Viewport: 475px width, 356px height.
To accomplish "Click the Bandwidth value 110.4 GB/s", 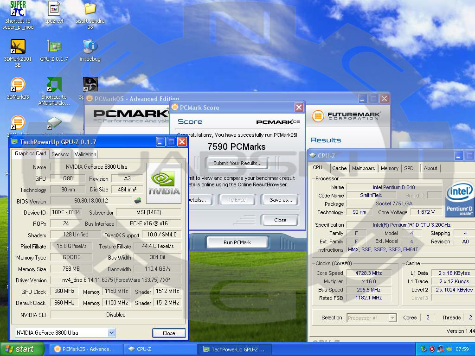I will point(158,269).
